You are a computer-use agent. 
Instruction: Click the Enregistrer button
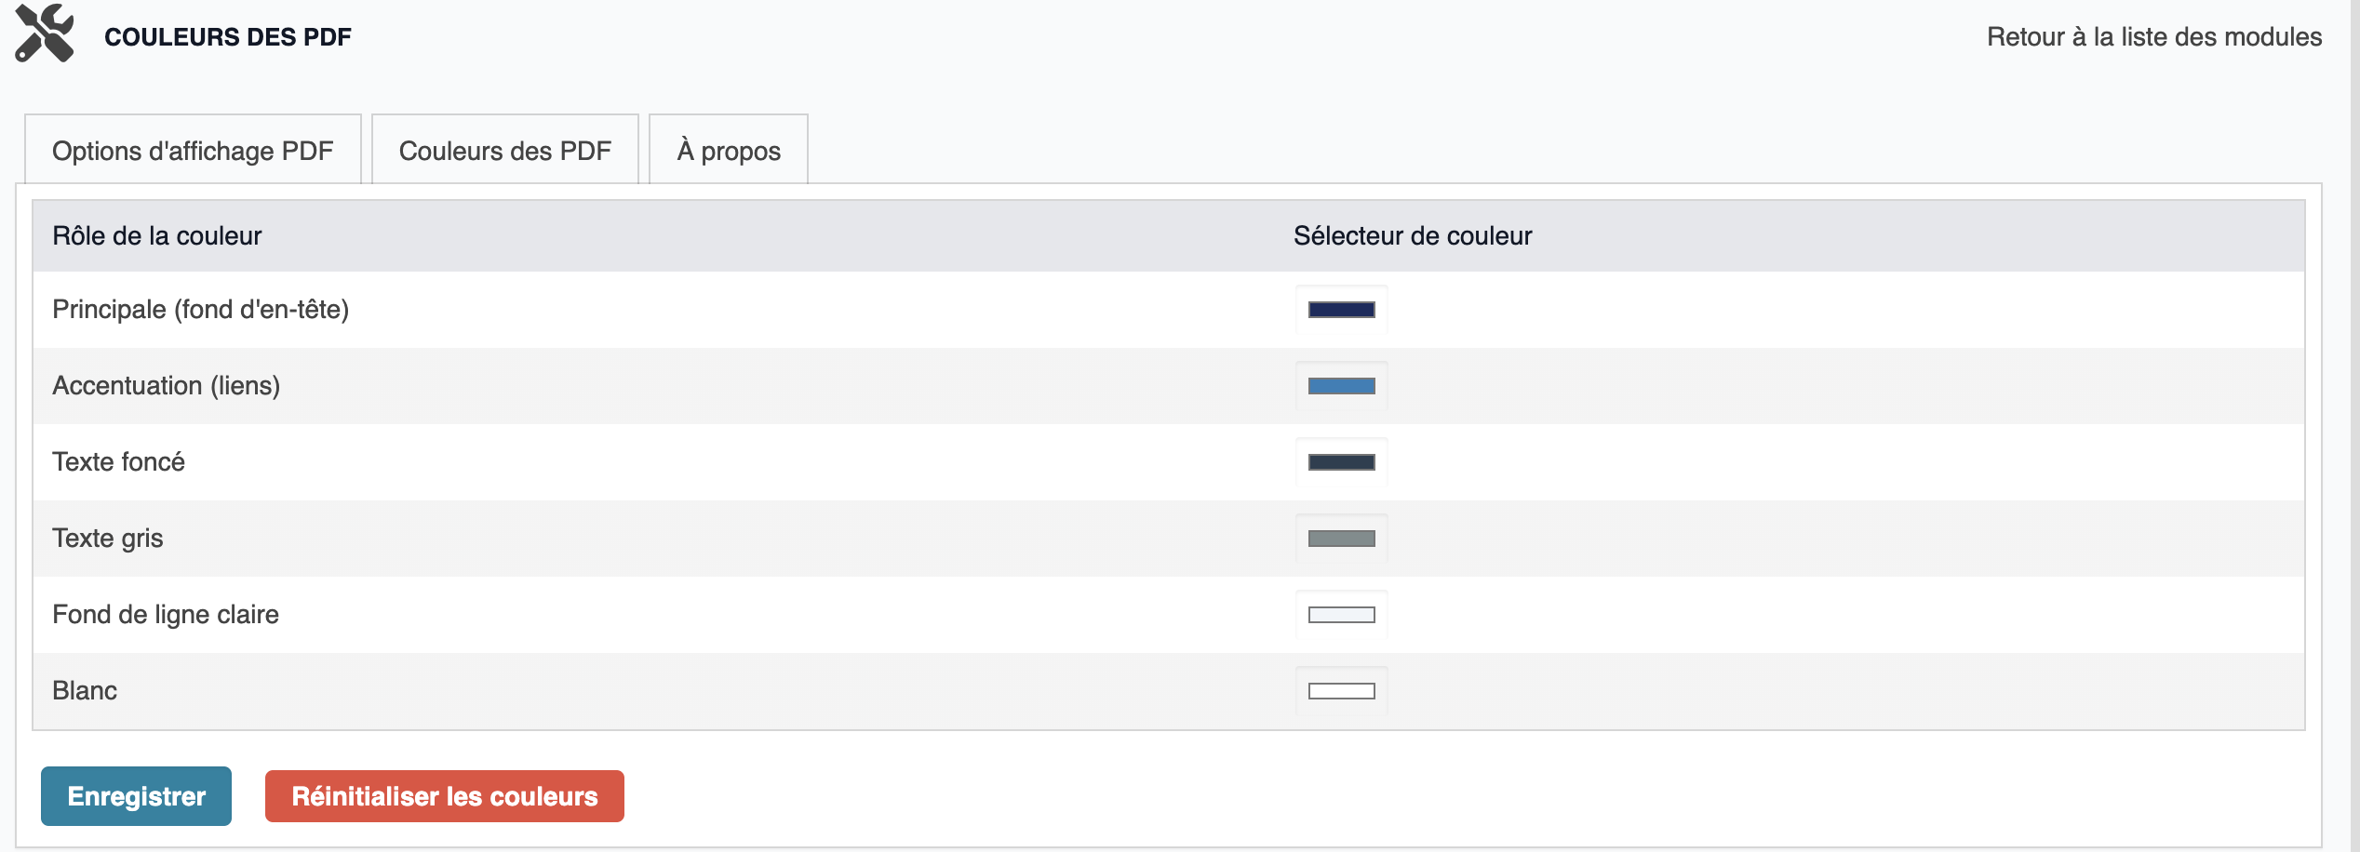(136, 796)
